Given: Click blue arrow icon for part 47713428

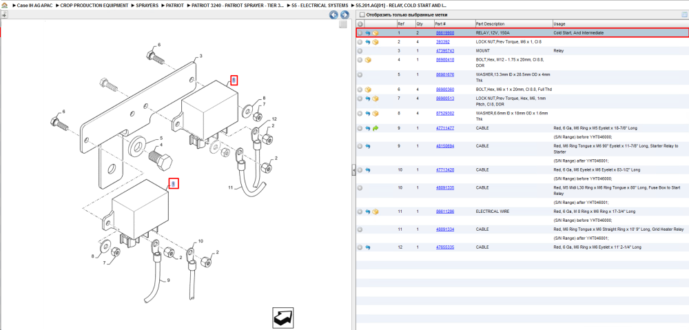Looking at the screenshot, I should (x=368, y=170).
